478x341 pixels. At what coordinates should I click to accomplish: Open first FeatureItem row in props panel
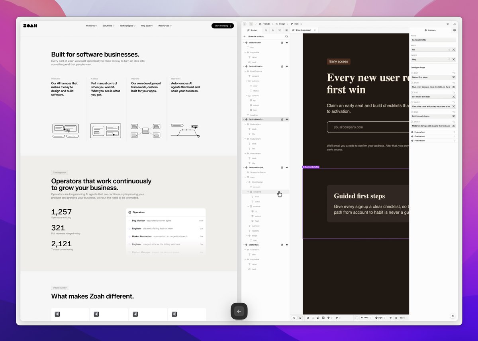pyautogui.click(x=433, y=132)
